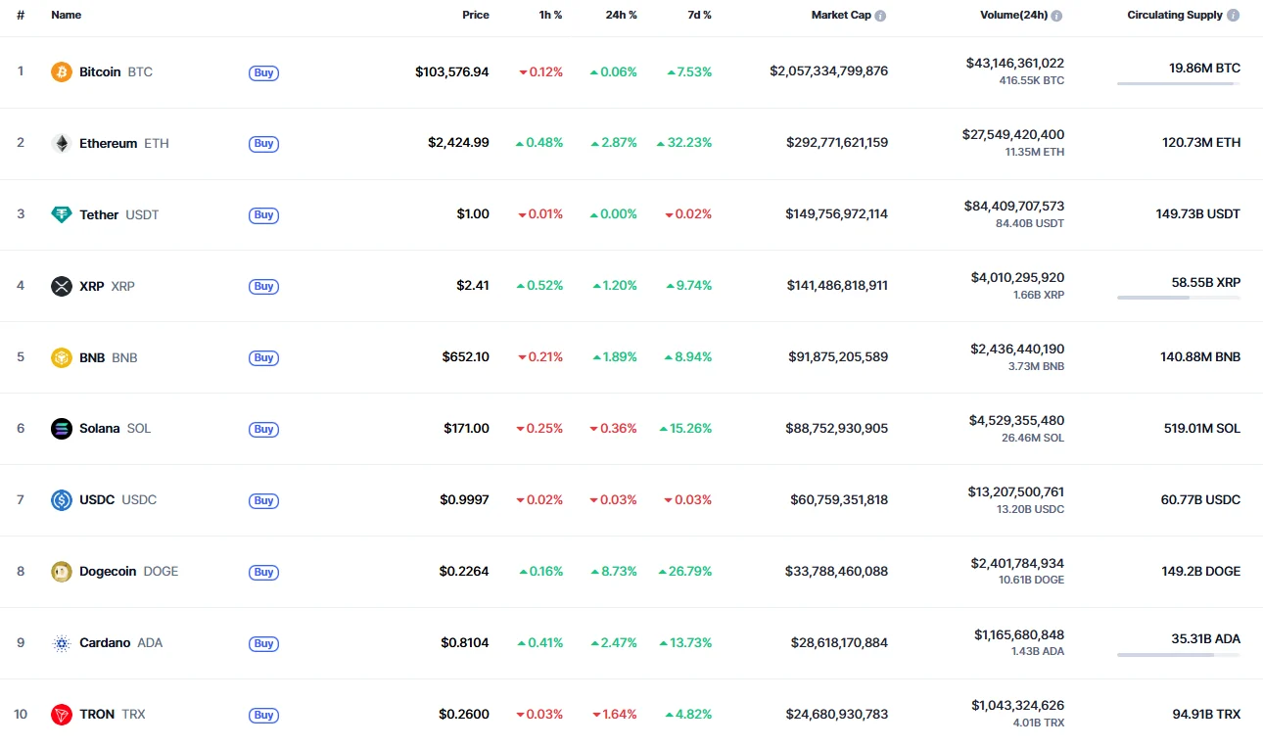The image size is (1263, 747).
Task: Click the Tether logo icon
Action: (x=62, y=214)
